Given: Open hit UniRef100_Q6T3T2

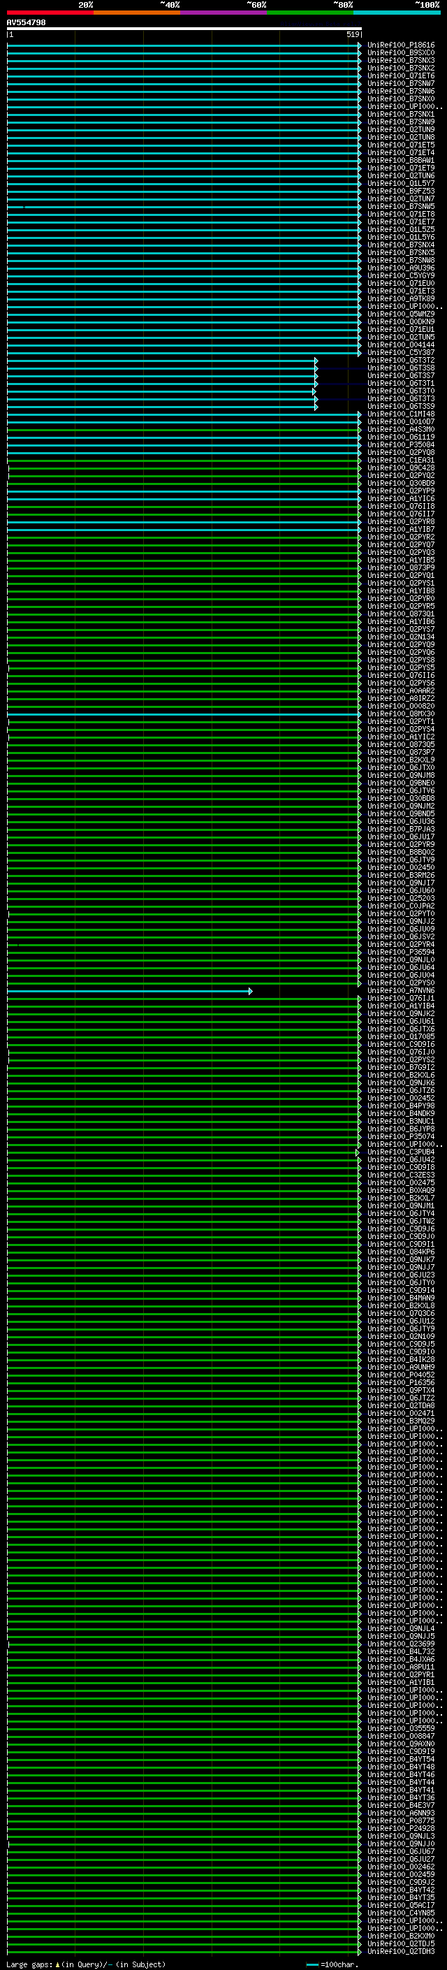Looking at the screenshot, I should point(401,360).
